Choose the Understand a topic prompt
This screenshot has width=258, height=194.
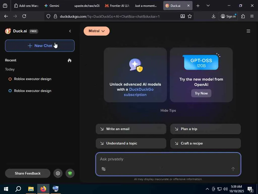(x=131, y=143)
